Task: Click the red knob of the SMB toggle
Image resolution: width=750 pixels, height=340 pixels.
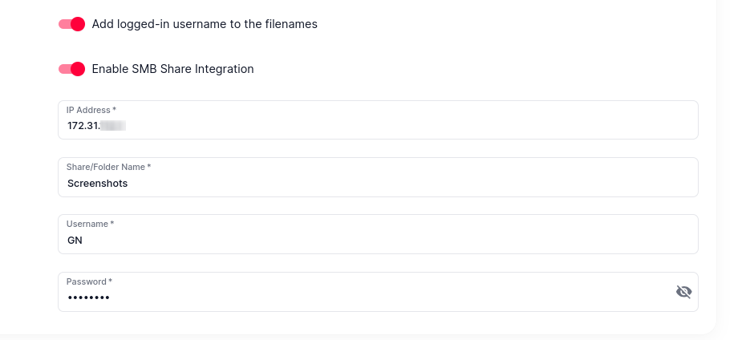Action: click(x=78, y=69)
